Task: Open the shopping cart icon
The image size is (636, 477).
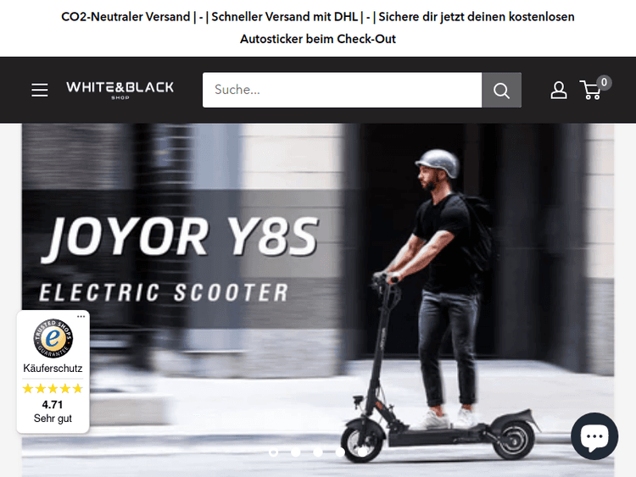Action: 590,90
